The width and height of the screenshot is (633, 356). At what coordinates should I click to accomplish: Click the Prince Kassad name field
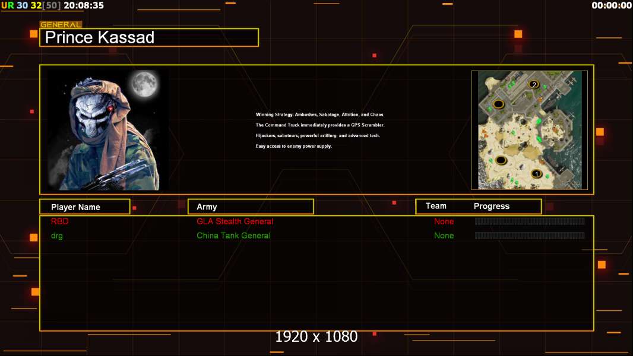pos(149,37)
